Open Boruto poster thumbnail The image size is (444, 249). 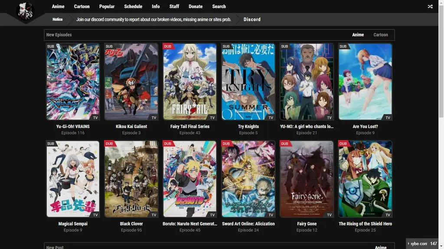coord(190,179)
